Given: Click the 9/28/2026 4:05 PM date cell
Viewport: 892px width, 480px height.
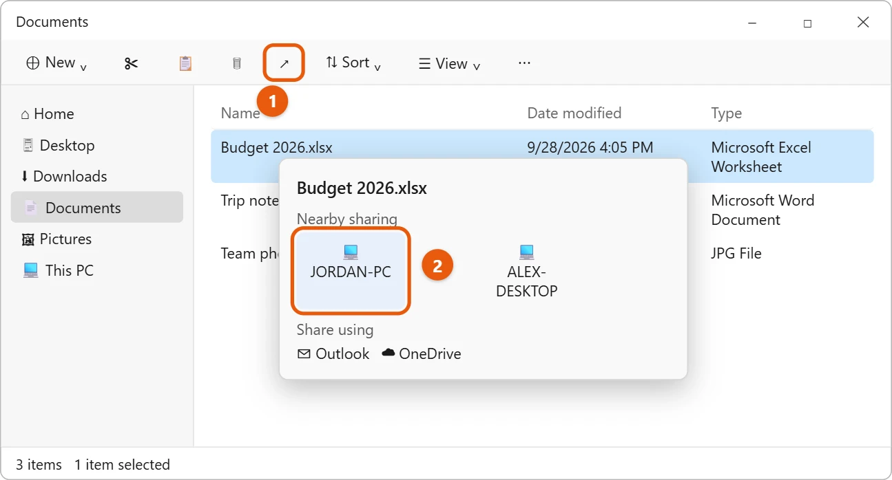Looking at the screenshot, I should (x=590, y=147).
